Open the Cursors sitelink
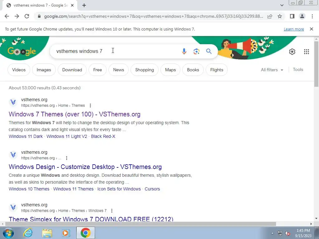Screen dimensions: 319x239 pos(152,189)
